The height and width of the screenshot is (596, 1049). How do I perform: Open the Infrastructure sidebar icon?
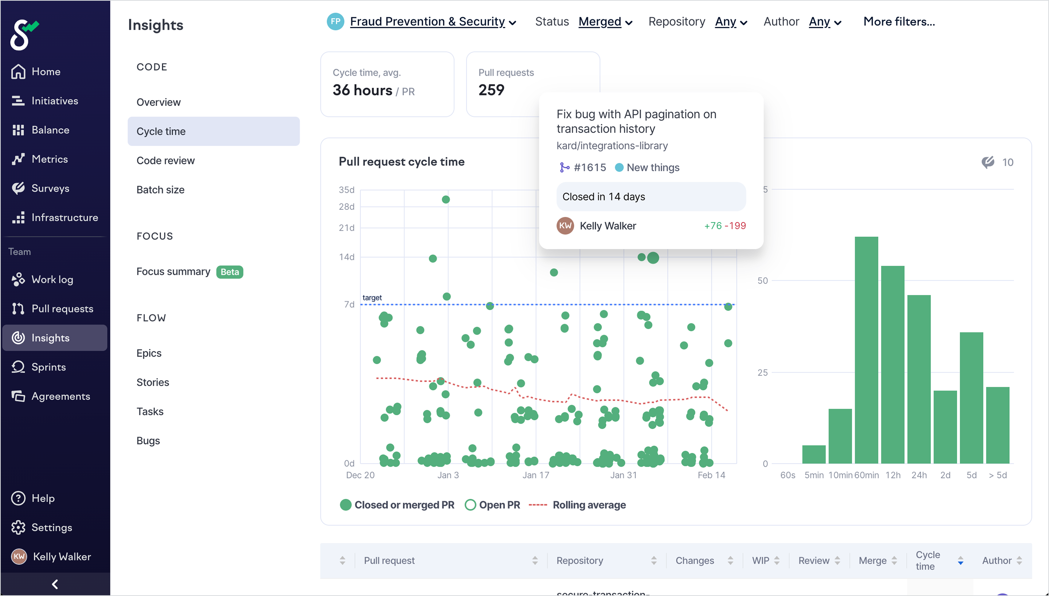click(x=18, y=217)
